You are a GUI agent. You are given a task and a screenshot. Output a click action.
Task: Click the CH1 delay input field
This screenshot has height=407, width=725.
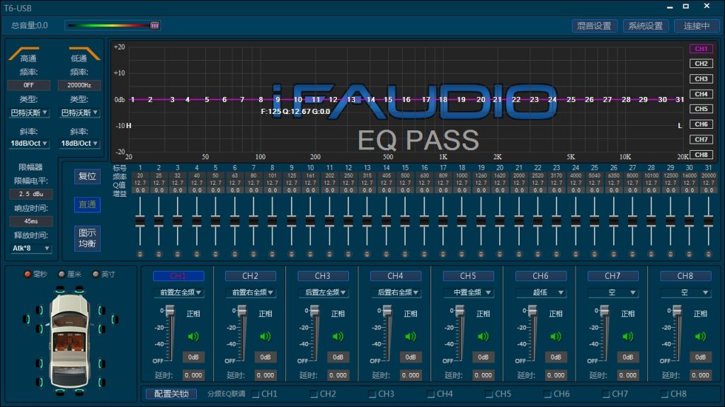coord(193,375)
